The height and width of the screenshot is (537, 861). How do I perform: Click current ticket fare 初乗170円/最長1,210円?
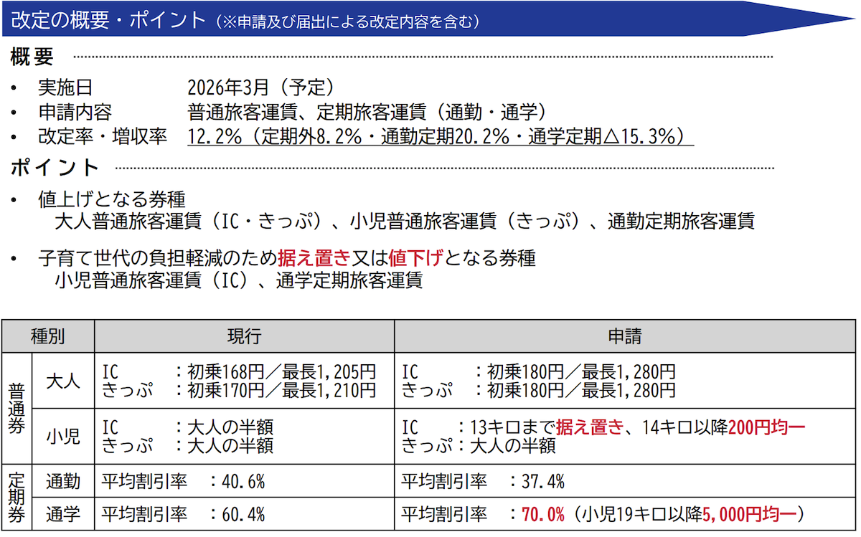(281, 390)
